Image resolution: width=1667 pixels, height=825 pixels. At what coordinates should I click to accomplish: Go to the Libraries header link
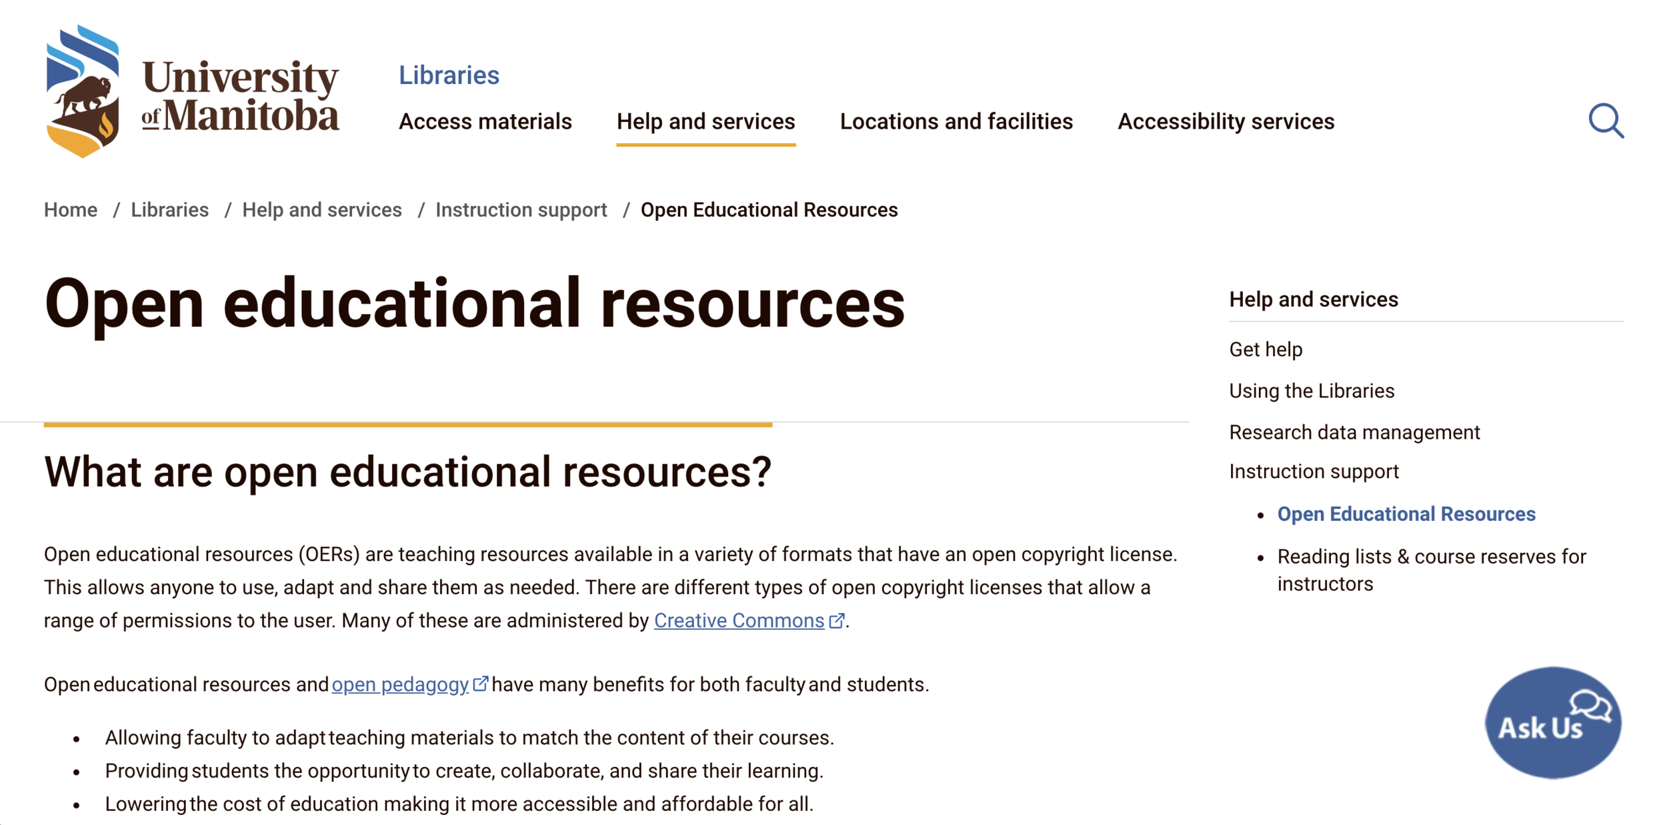pos(449,75)
